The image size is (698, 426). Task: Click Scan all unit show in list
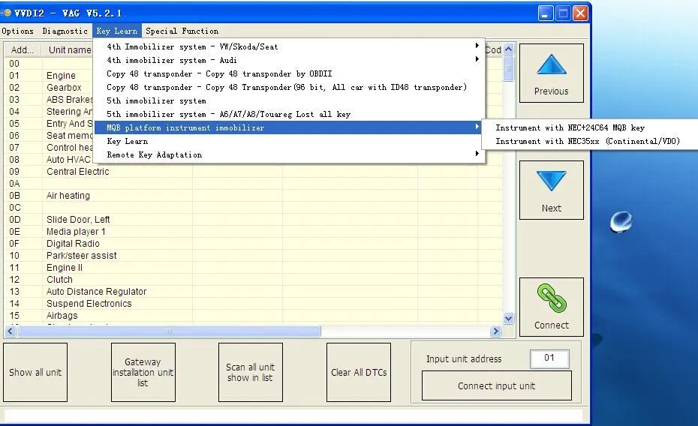click(250, 372)
